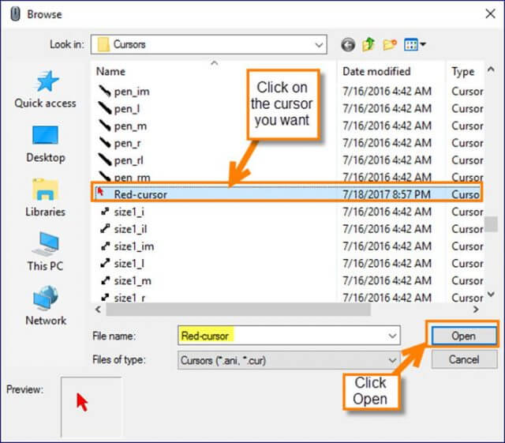Select the file named size1_m

(133, 281)
